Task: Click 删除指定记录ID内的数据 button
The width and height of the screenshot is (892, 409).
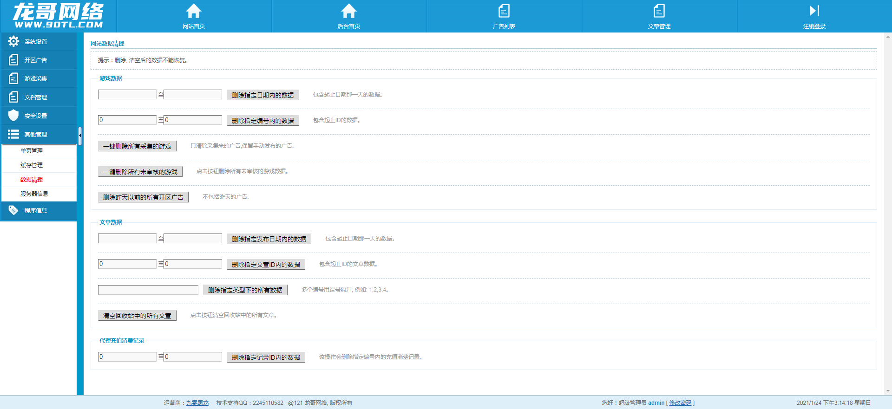Action: point(266,357)
